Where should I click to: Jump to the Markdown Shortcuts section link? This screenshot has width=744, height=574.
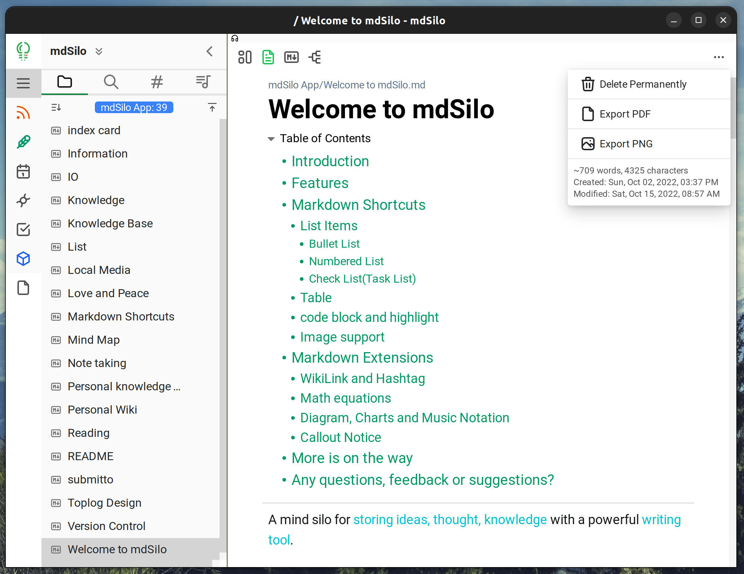(358, 205)
